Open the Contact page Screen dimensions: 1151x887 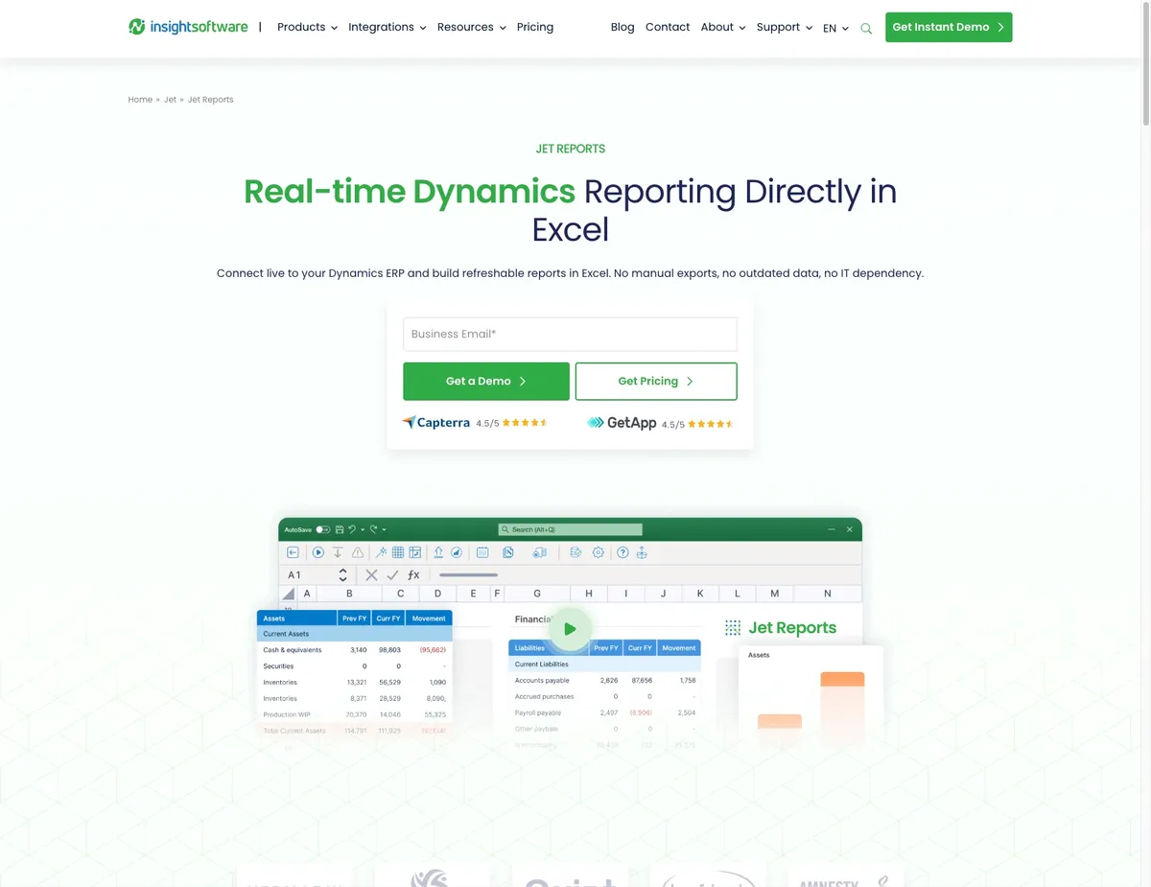coord(668,27)
